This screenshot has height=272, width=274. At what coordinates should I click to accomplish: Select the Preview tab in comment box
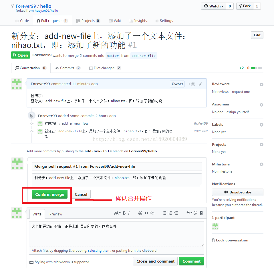56,214
